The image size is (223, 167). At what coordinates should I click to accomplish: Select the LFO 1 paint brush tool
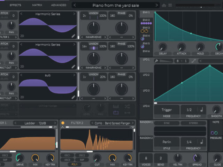(156, 61)
